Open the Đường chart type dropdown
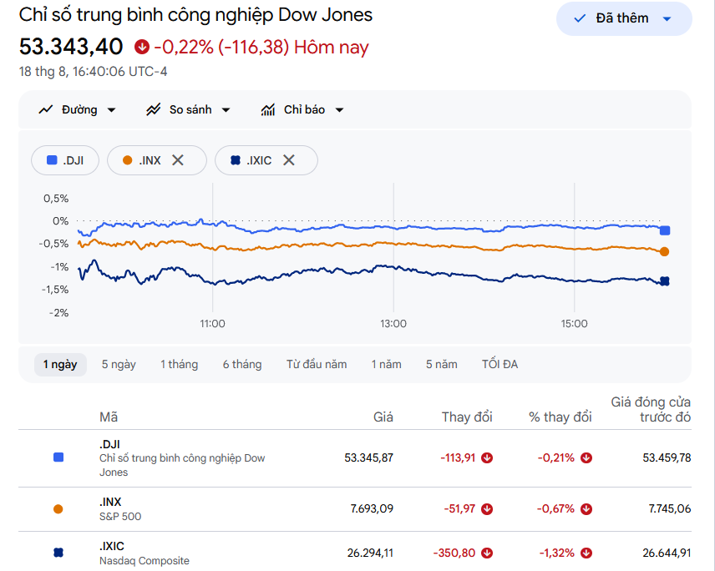Image resolution: width=715 pixels, height=571 pixels. (111, 110)
